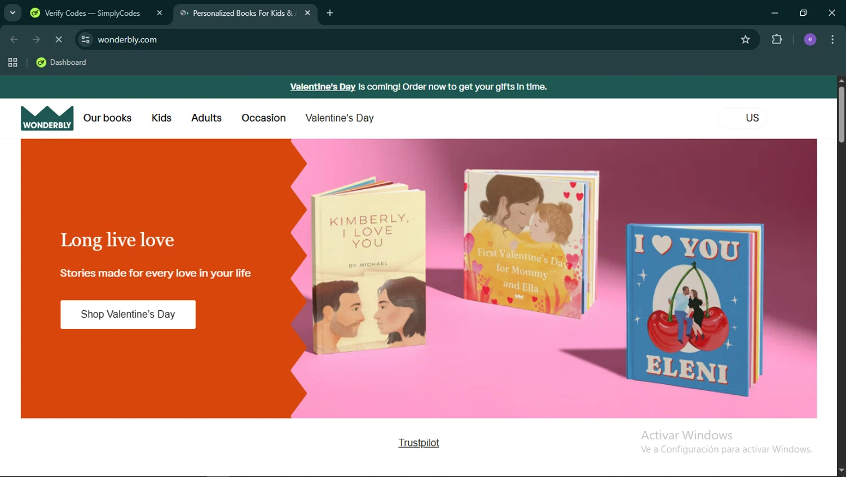Click the page vertical scrollbar thumb
Screen dimensions: 846x477
click(x=841, y=114)
